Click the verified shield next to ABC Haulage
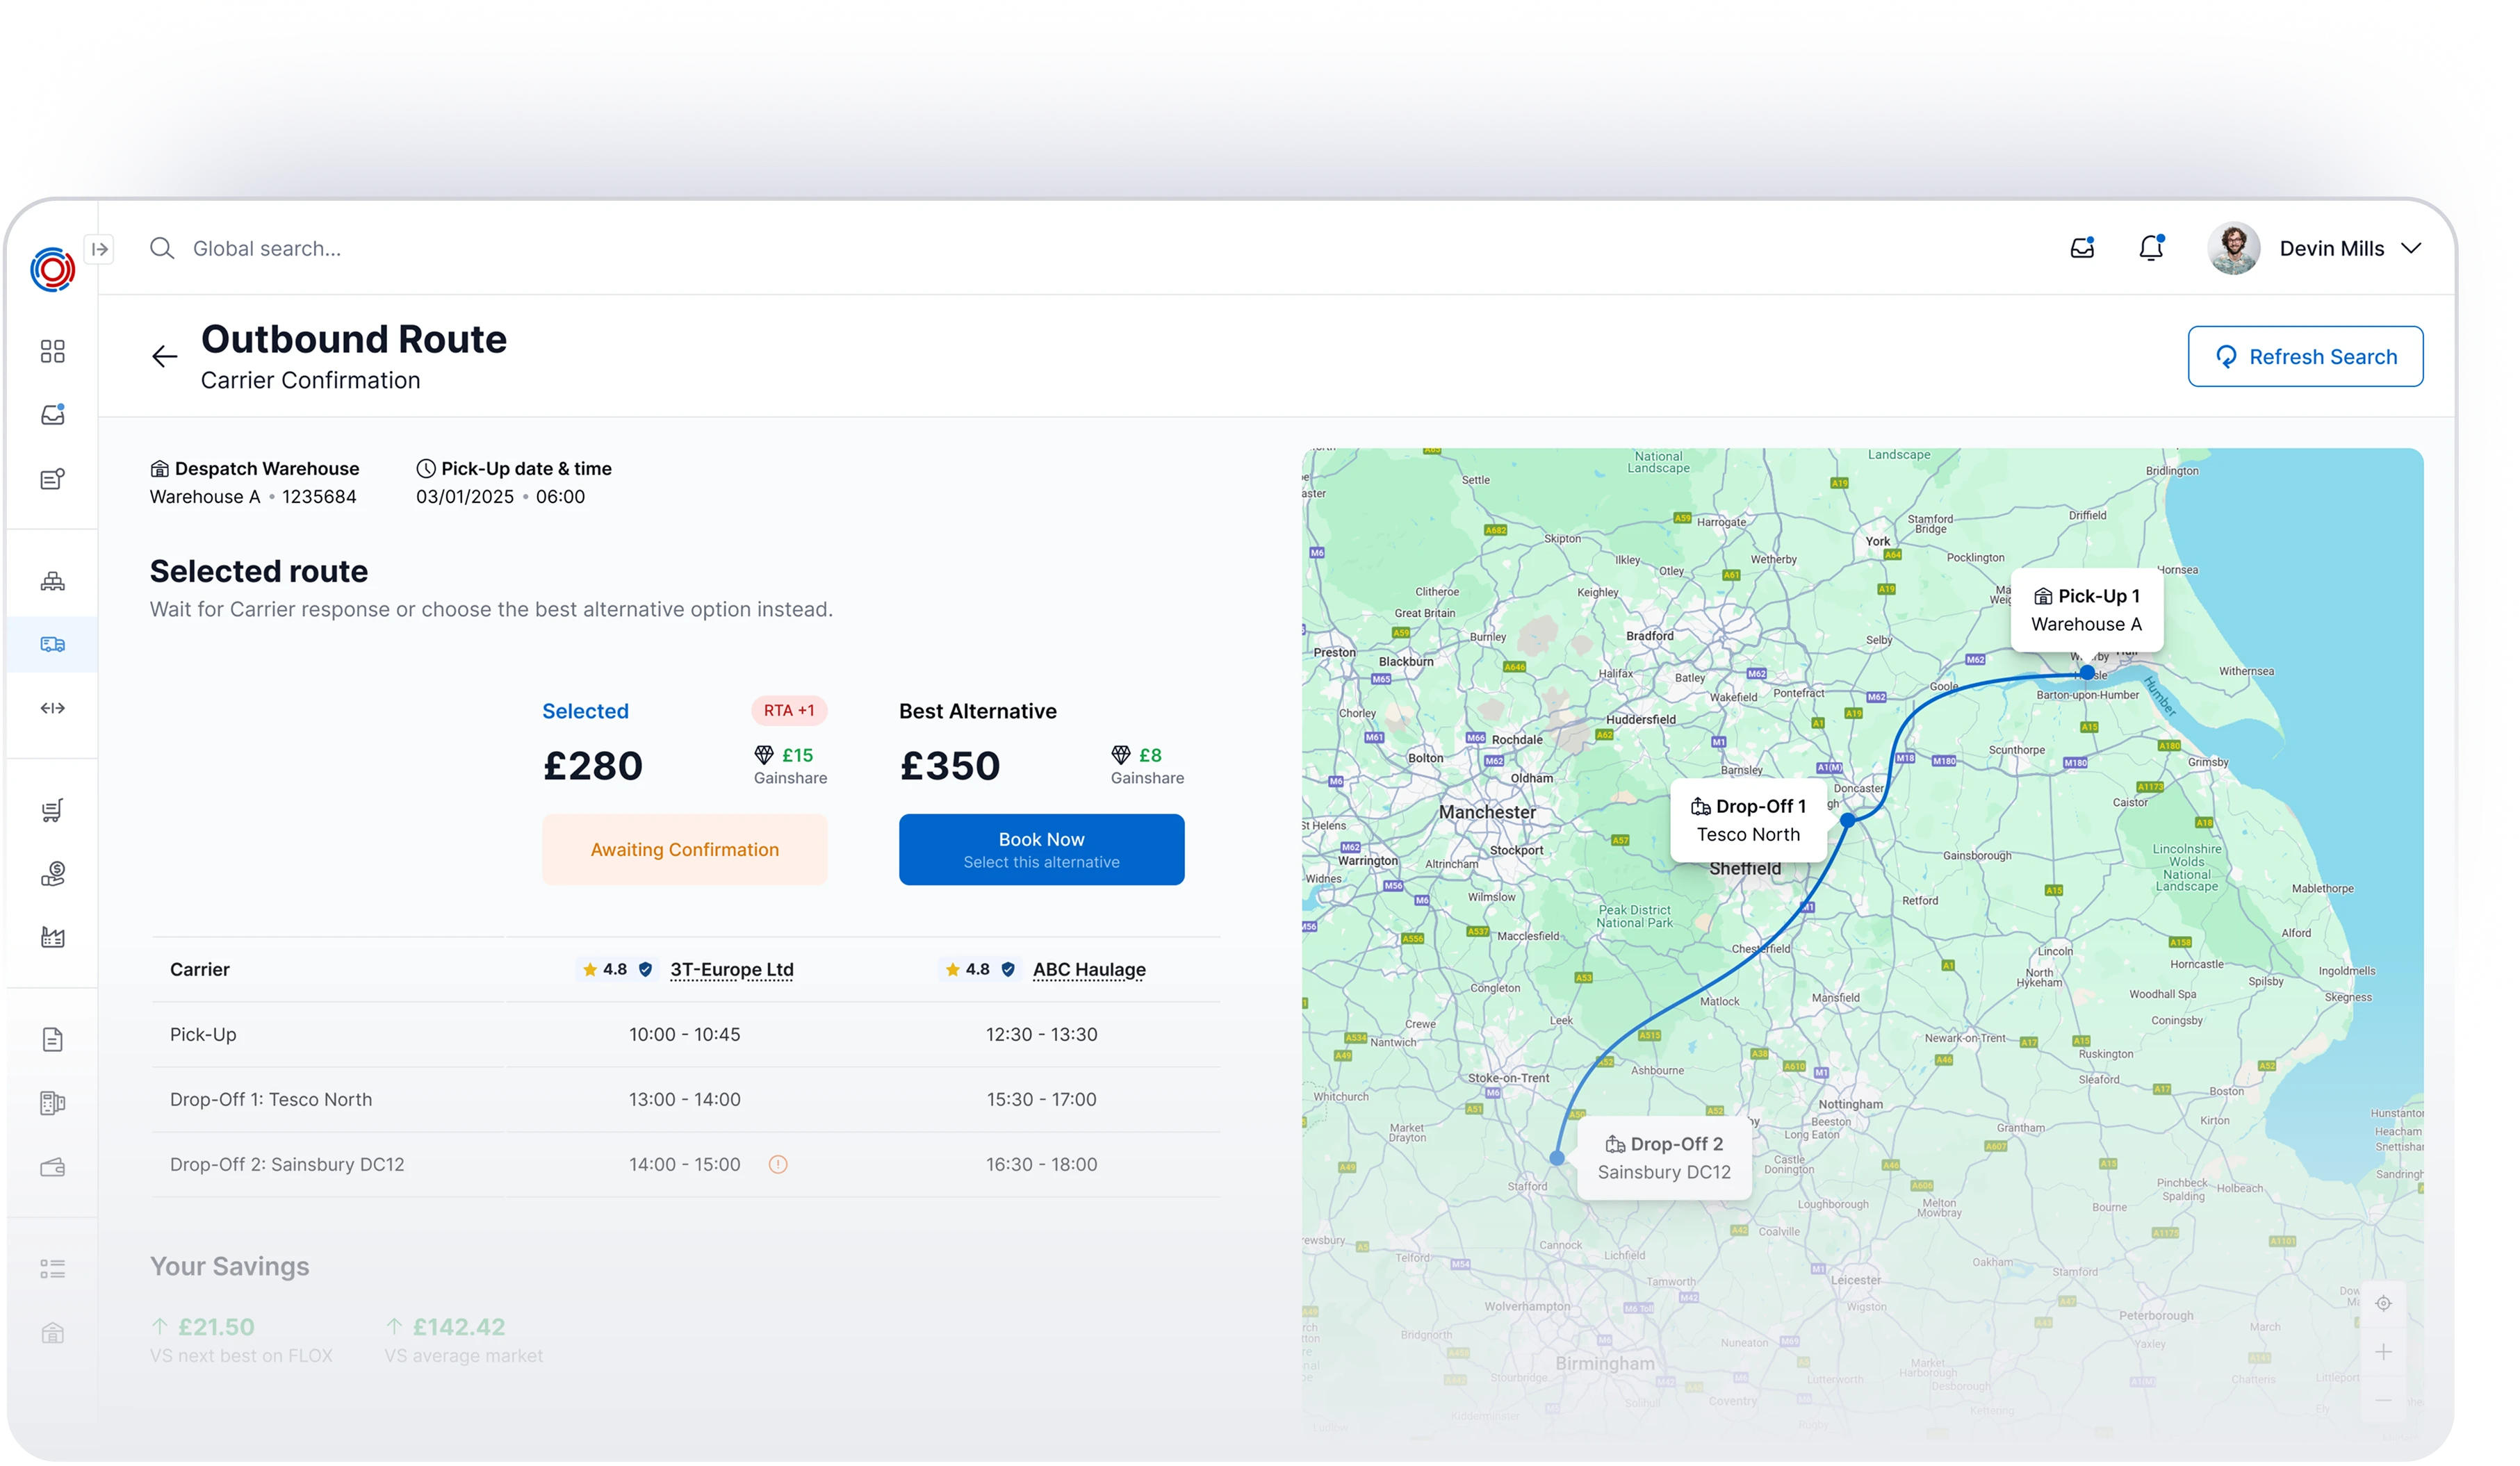Image resolution: width=2520 pixels, height=1466 pixels. 1008,969
